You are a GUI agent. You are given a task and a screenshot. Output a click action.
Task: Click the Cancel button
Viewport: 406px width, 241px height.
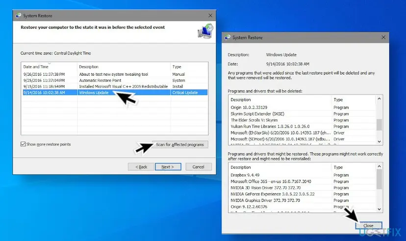[198, 167]
